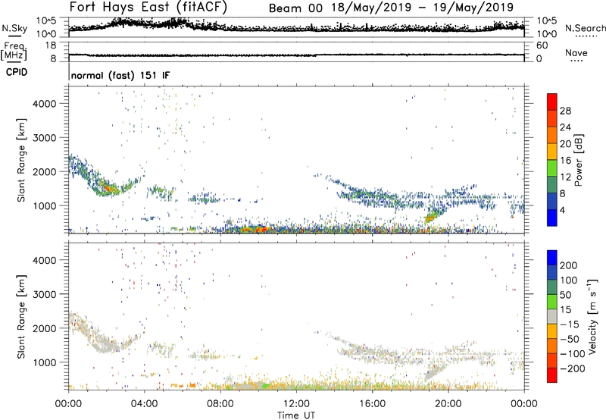606x420 pixels.
Task: Click the 'Velocity [m s⁻¹]' color bar label
Action: pos(592,316)
